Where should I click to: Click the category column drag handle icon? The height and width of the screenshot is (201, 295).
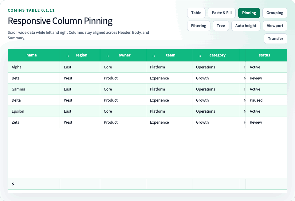200,55
